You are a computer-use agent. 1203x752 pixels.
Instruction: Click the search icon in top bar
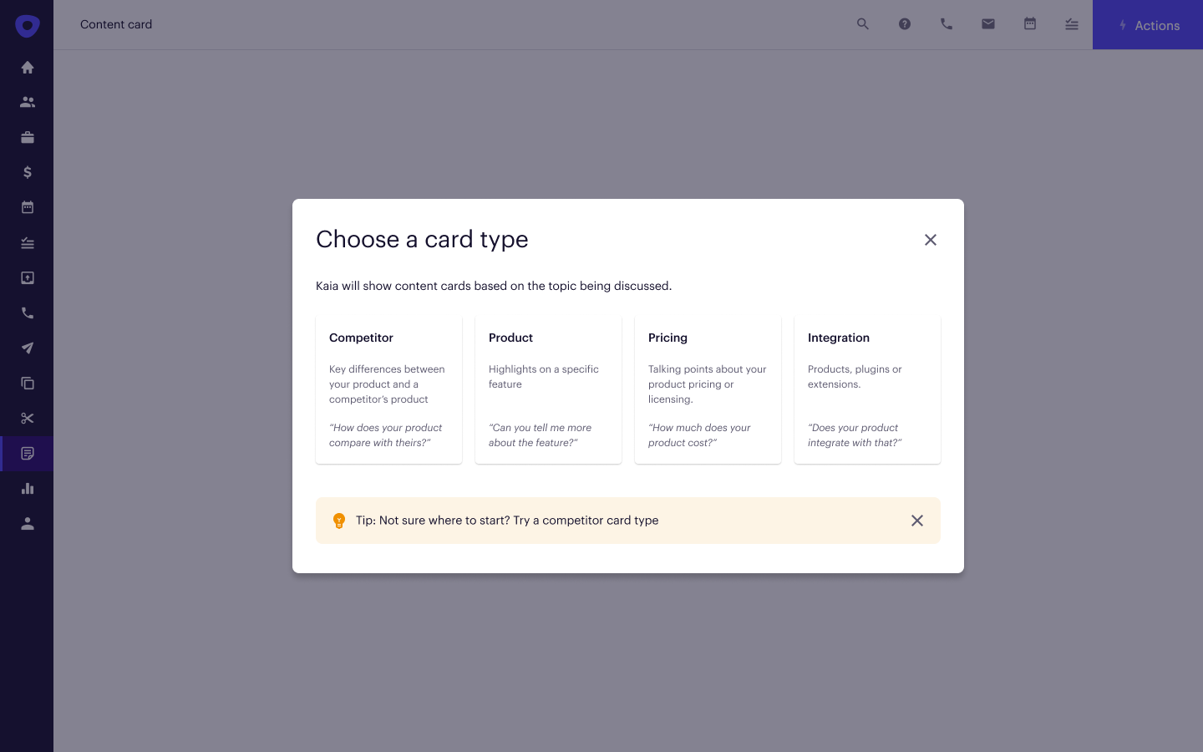[863, 24]
